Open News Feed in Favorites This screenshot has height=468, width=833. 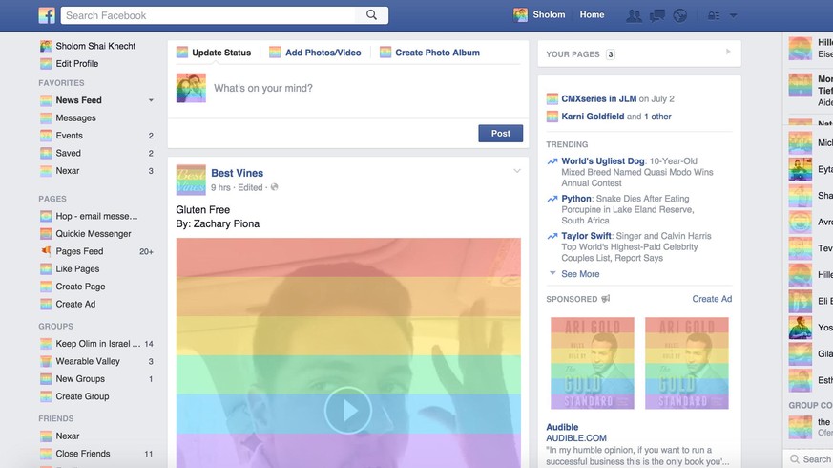(78, 100)
